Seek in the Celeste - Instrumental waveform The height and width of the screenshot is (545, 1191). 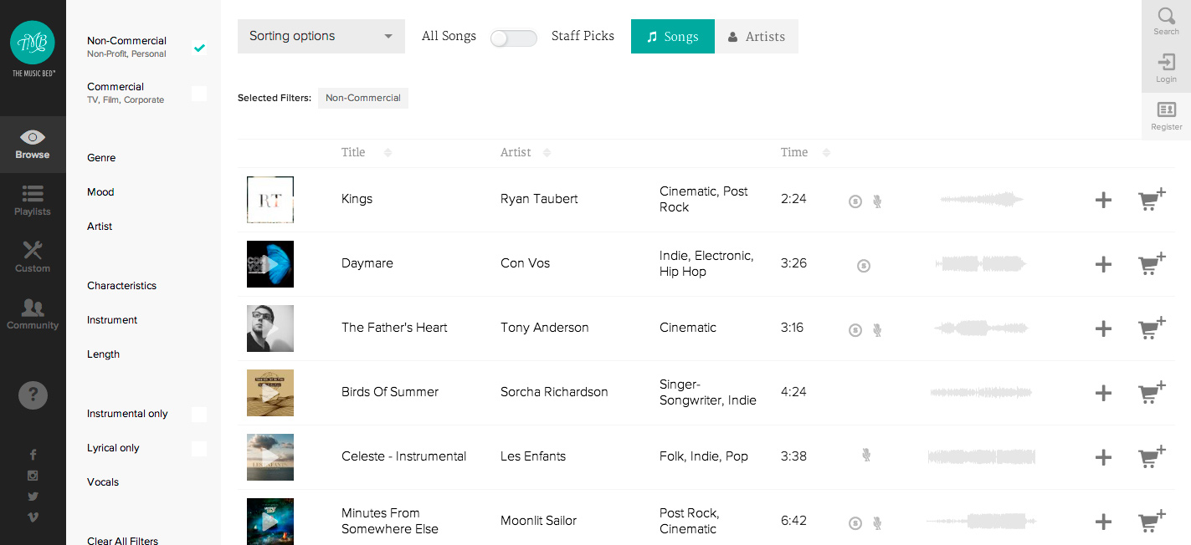coord(981,457)
